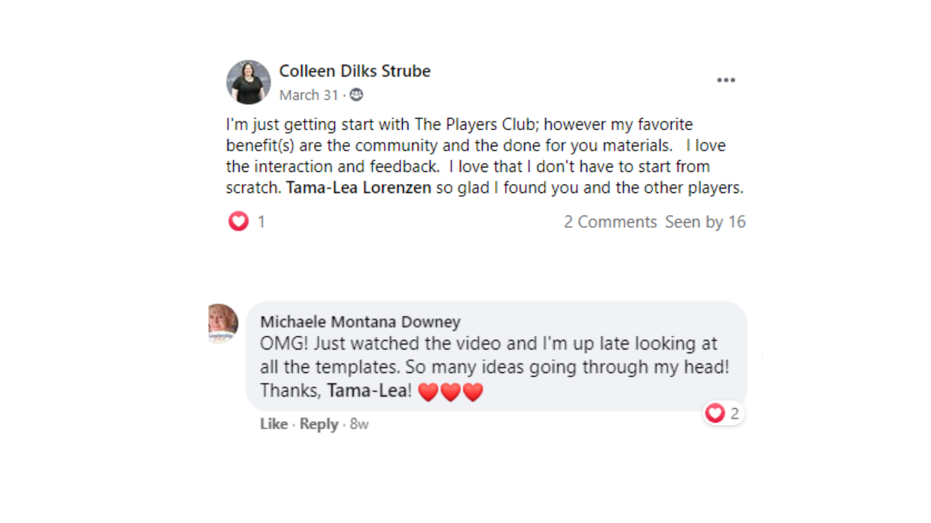Open the Colleen Dilks Strube name link
Viewport: 931px width, 523px height.
click(x=355, y=71)
